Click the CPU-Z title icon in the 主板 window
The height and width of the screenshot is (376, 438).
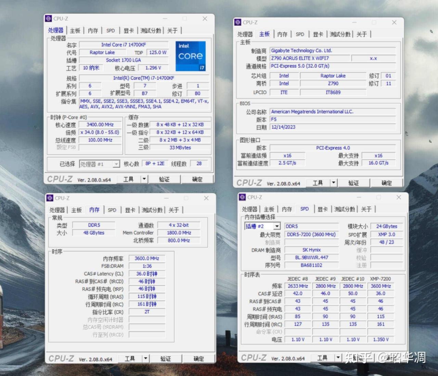coord(238,22)
